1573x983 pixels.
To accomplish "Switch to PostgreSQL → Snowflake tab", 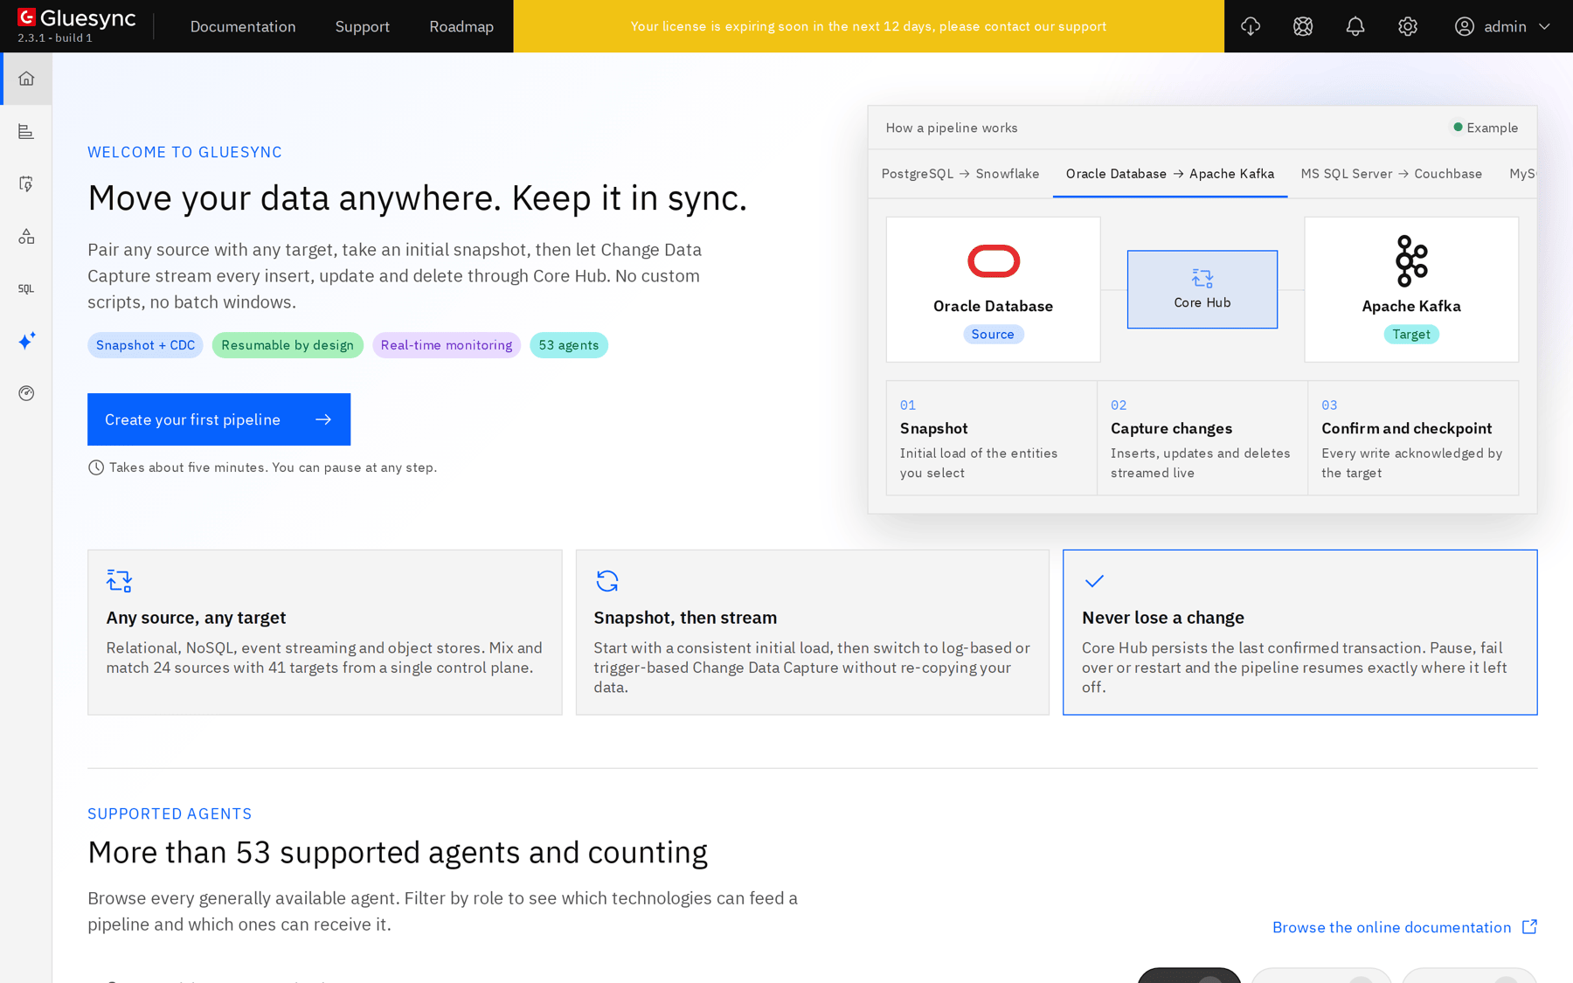I will pos(960,174).
